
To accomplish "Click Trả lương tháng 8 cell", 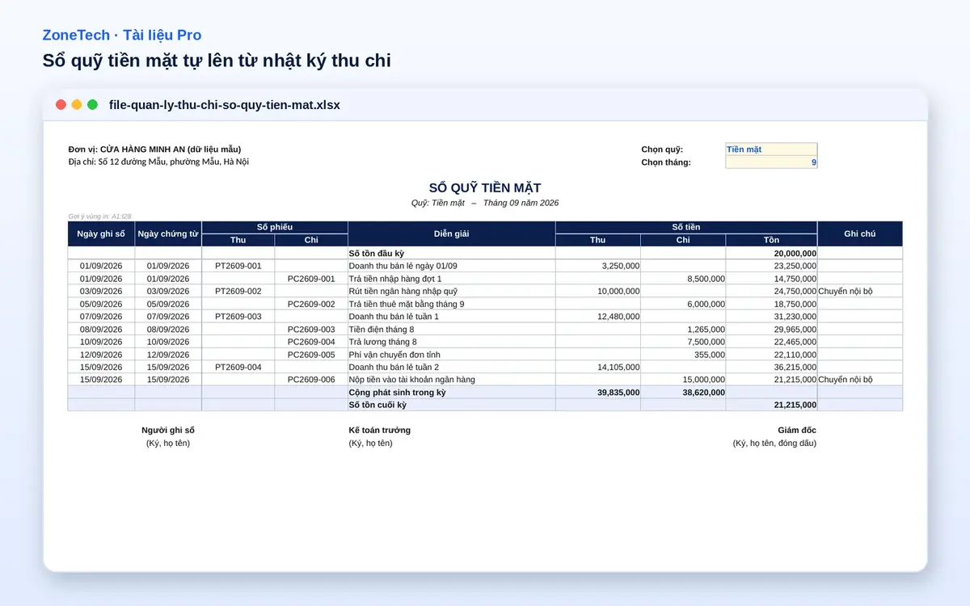I will coord(452,342).
